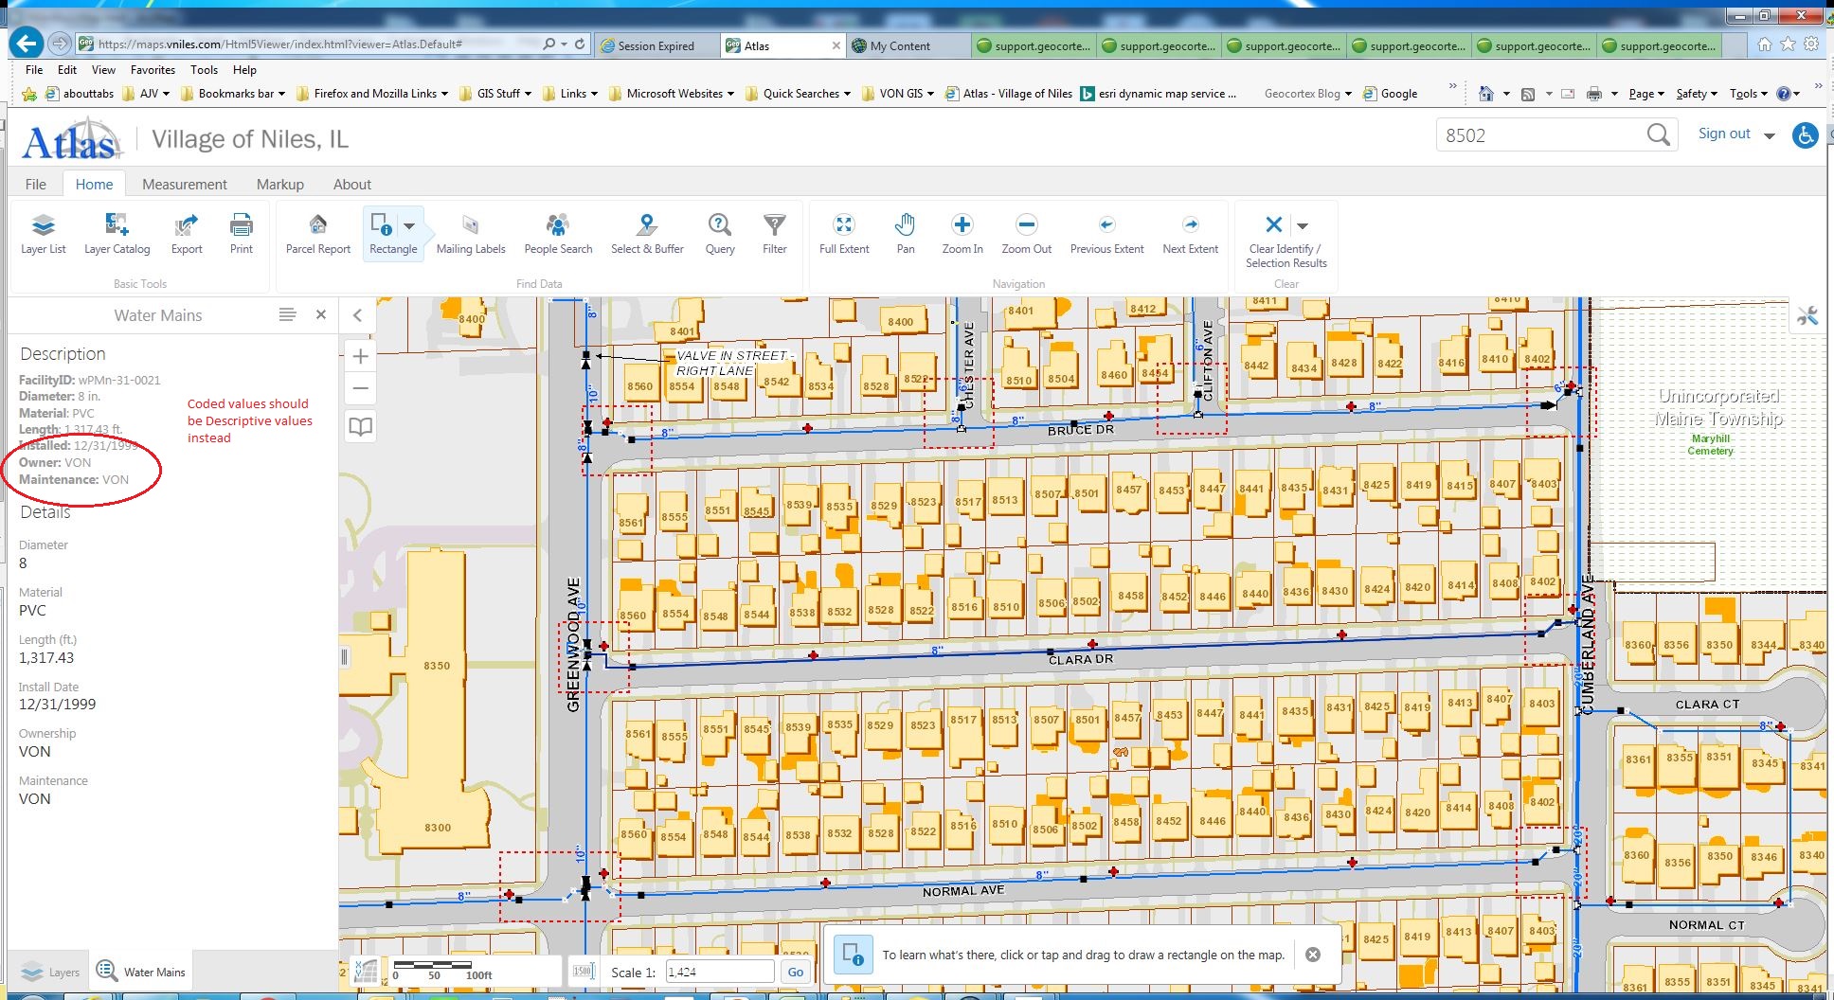This screenshot has height=1000, width=1834.
Task: Click the Scale 1: input field
Action: (720, 972)
